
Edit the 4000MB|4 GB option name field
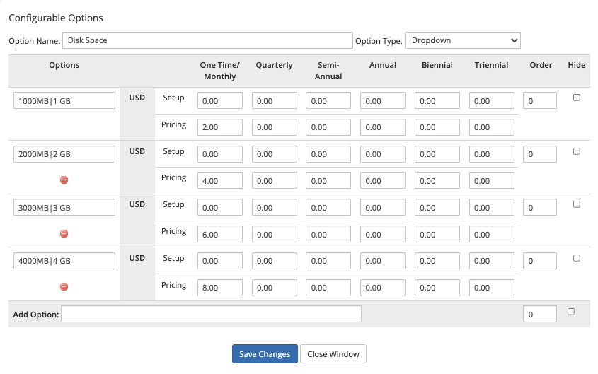64,261
